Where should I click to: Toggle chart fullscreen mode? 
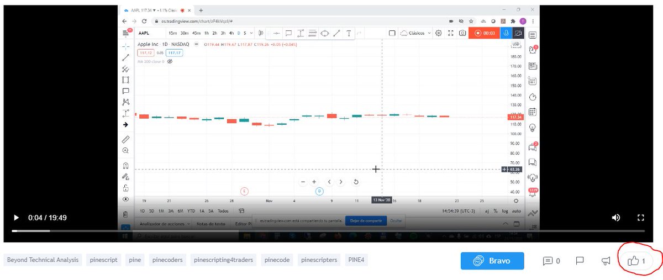[451, 33]
